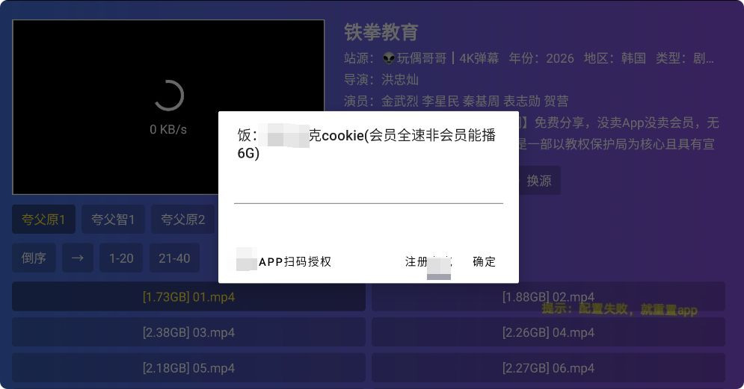Click the APP扫码授权 button
This screenshot has height=389, width=744.
click(283, 261)
